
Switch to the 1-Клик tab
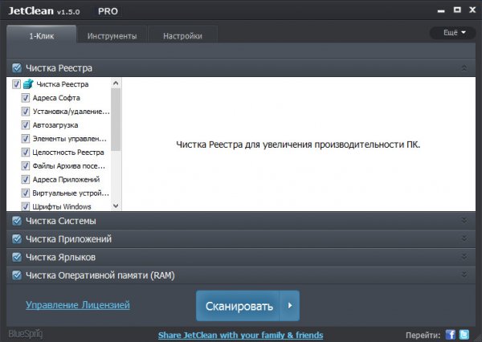42,35
